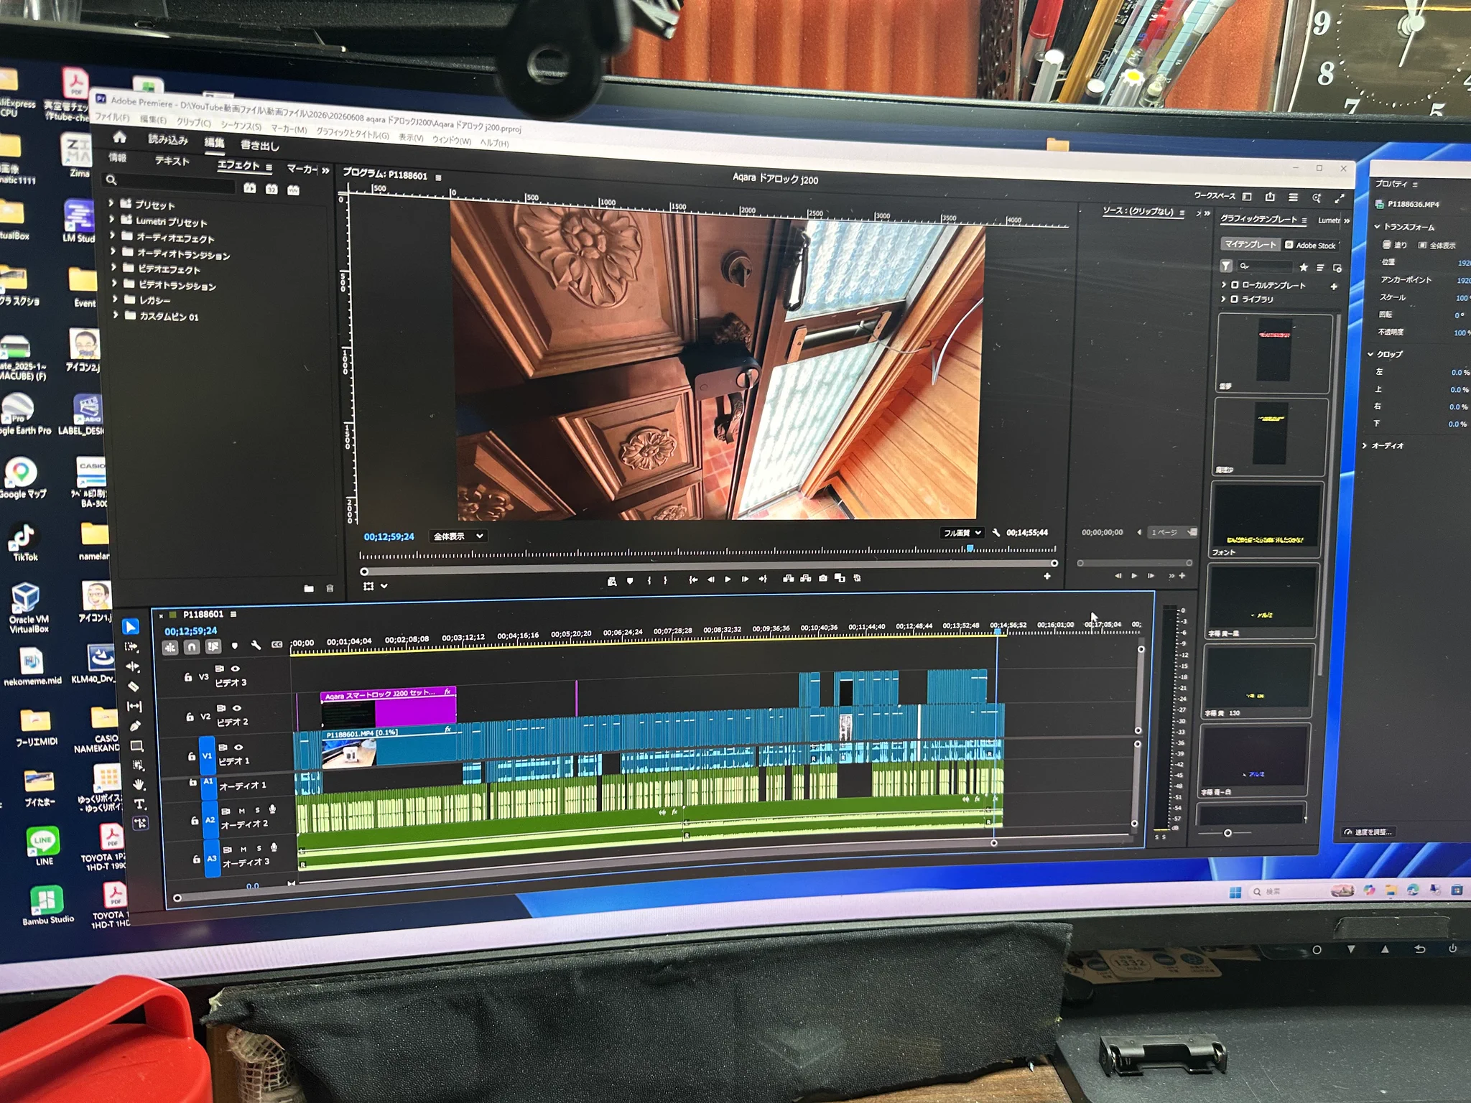Image resolution: width=1471 pixels, height=1103 pixels.
Task: Click favorites star in Graphic Templates
Action: coord(1304,267)
